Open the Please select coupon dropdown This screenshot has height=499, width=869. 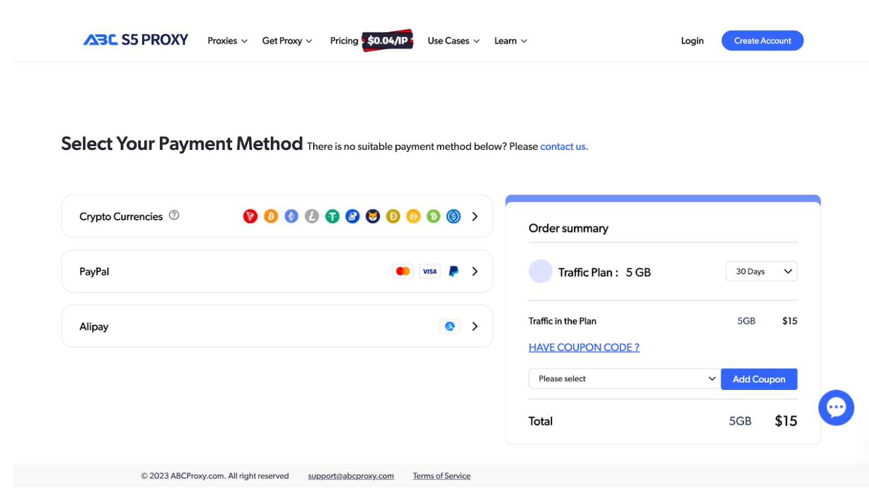pyautogui.click(x=625, y=379)
